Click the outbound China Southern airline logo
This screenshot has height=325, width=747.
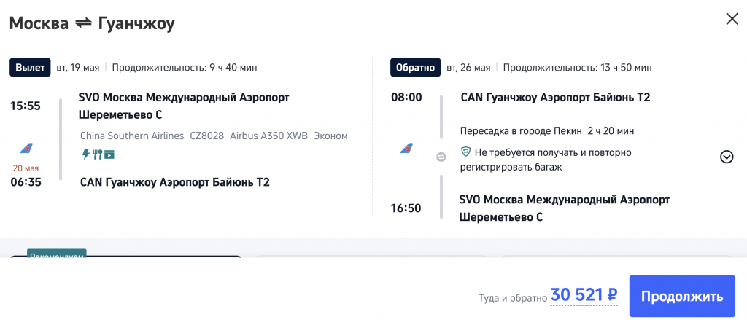click(x=26, y=149)
